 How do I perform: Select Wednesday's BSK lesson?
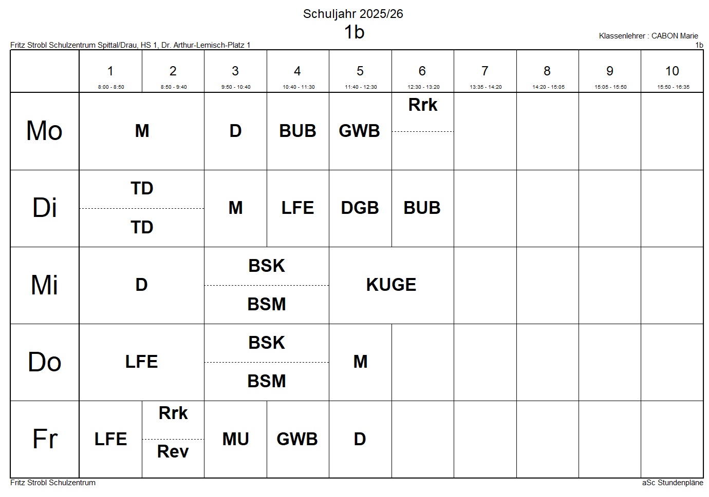click(266, 266)
